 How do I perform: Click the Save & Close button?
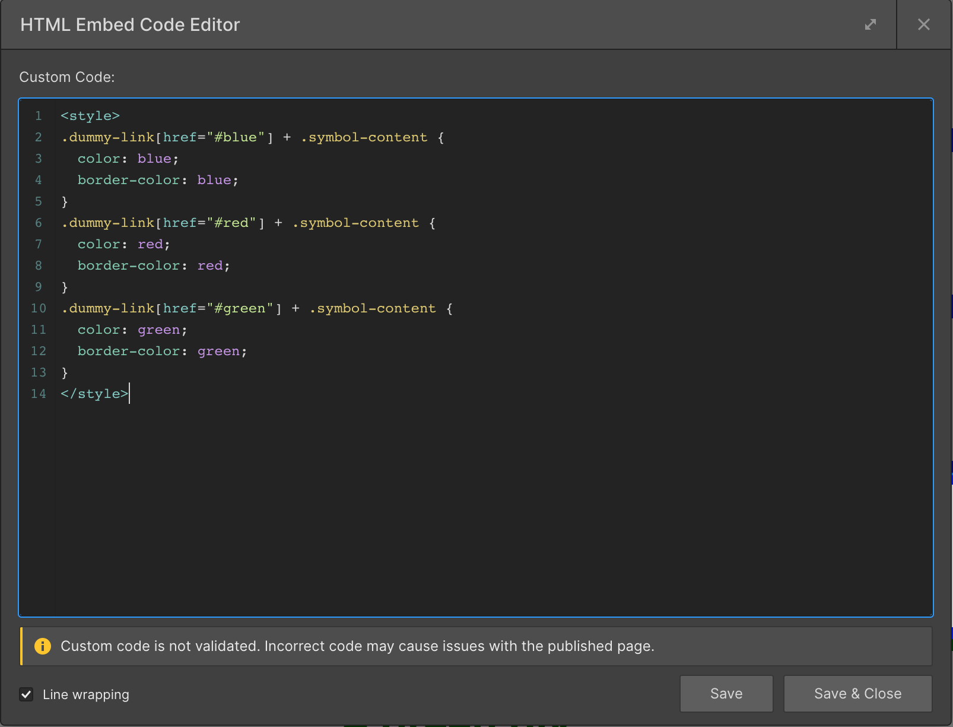pyautogui.click(x=857, y=694)
